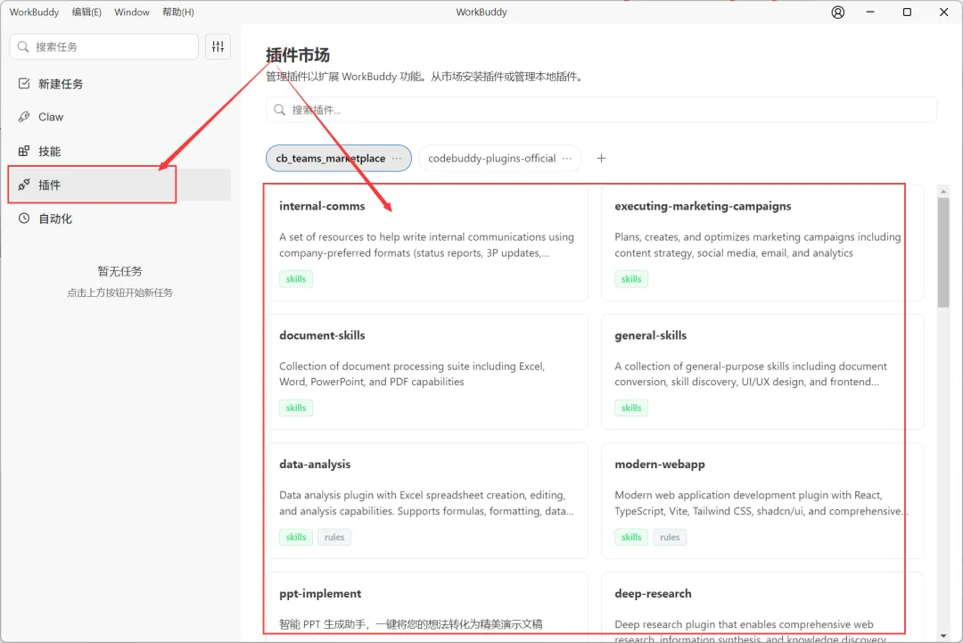Click the search magnifier in task search box

(x=23, y=46)
